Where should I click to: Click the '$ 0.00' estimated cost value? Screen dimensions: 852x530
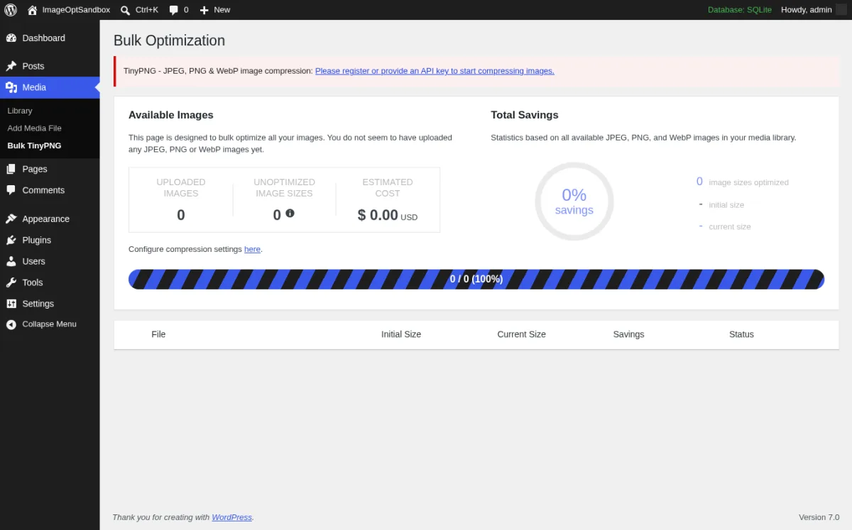point(378,215)
